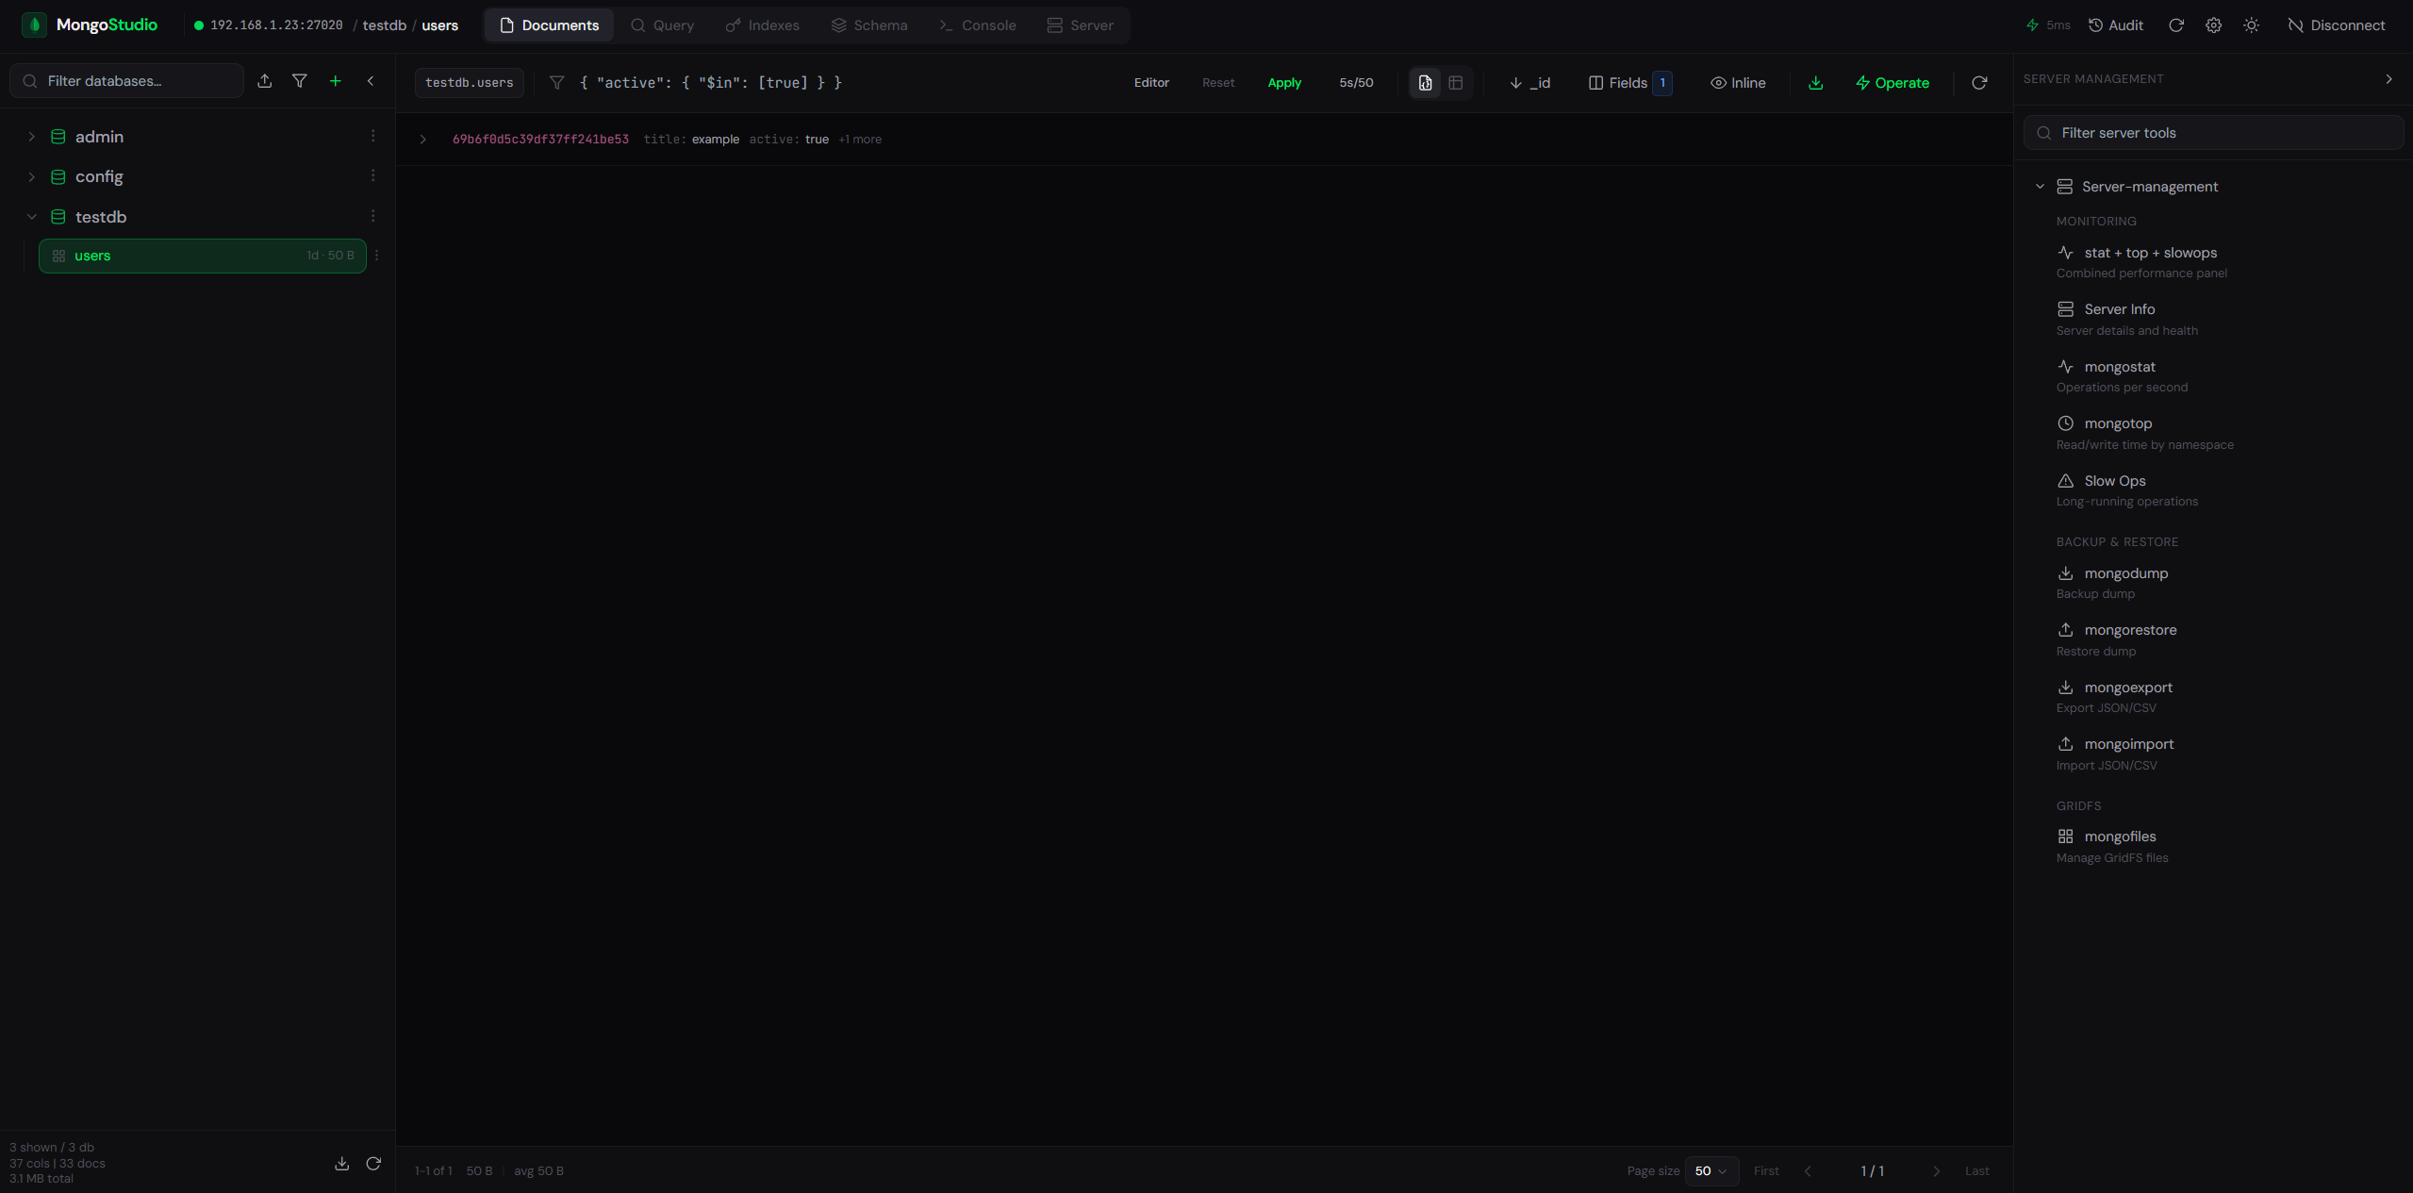Open the mongostat operations monitor
Image resolution: width=2413 pixels, height=1193 pixels.
(x=2118, y=366)
